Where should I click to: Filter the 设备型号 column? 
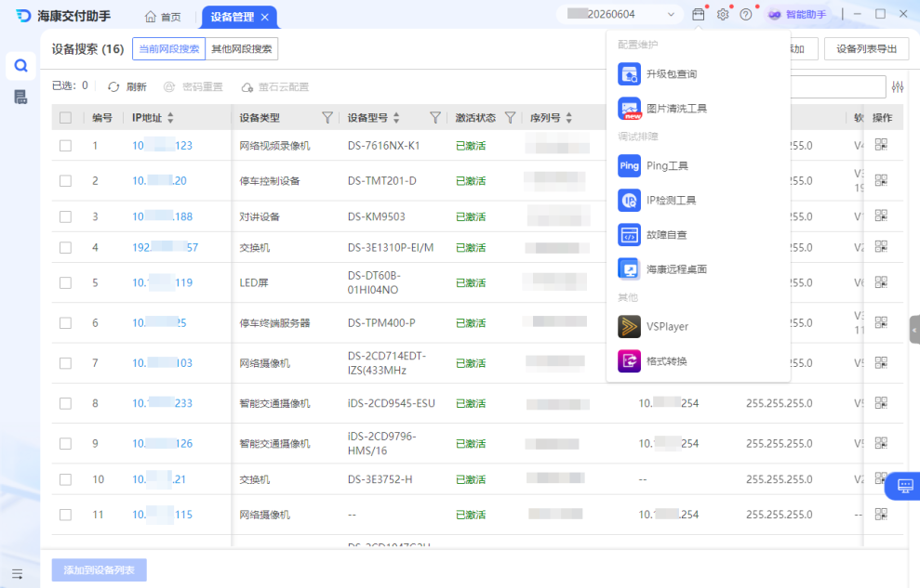click(435, 118)
